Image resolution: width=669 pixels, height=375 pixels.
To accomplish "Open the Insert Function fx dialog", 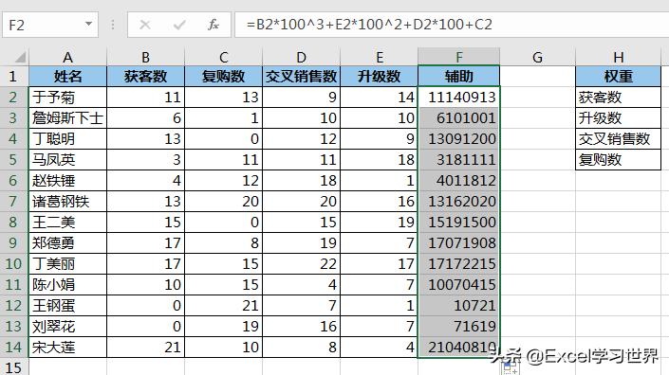I will click(x=214, y=25).
